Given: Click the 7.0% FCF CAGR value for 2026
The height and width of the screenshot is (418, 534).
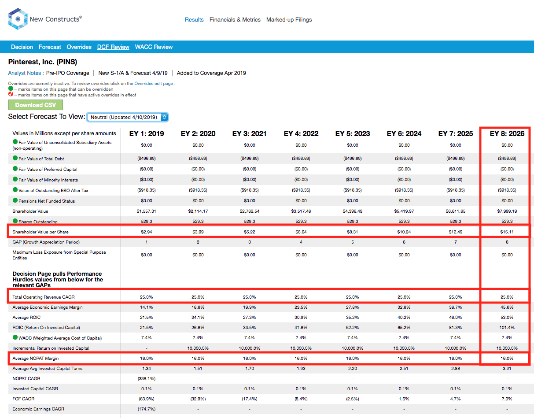Looking at the screenshot, I should pos(507,399).
